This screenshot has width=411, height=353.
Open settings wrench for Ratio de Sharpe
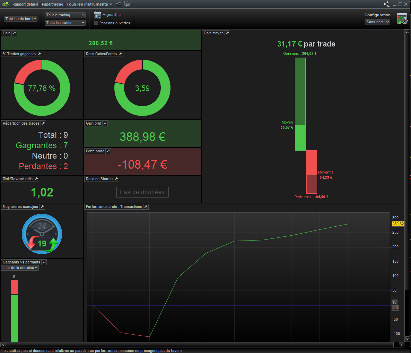click(116, 179)
